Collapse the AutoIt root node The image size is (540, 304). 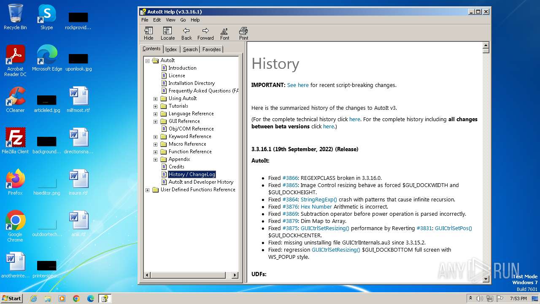[148, 61]
